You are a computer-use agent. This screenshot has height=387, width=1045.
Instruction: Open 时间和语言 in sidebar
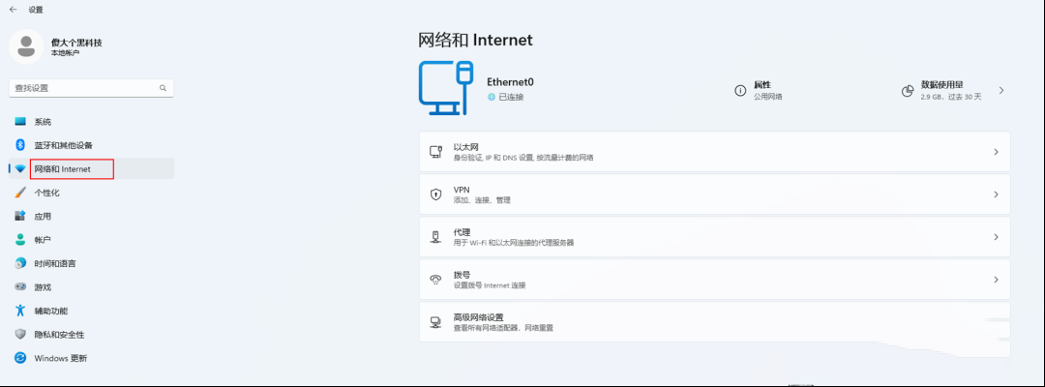click(x=91, y=264)
